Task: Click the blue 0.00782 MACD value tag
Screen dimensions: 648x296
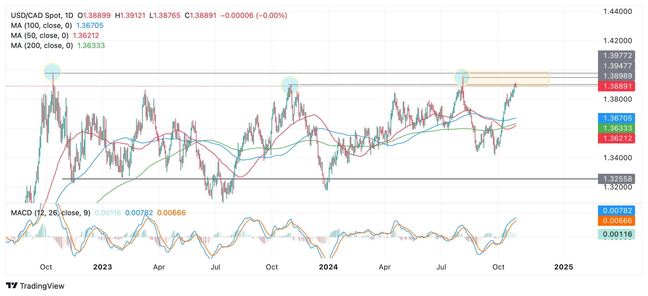Action: click(616, 211)
